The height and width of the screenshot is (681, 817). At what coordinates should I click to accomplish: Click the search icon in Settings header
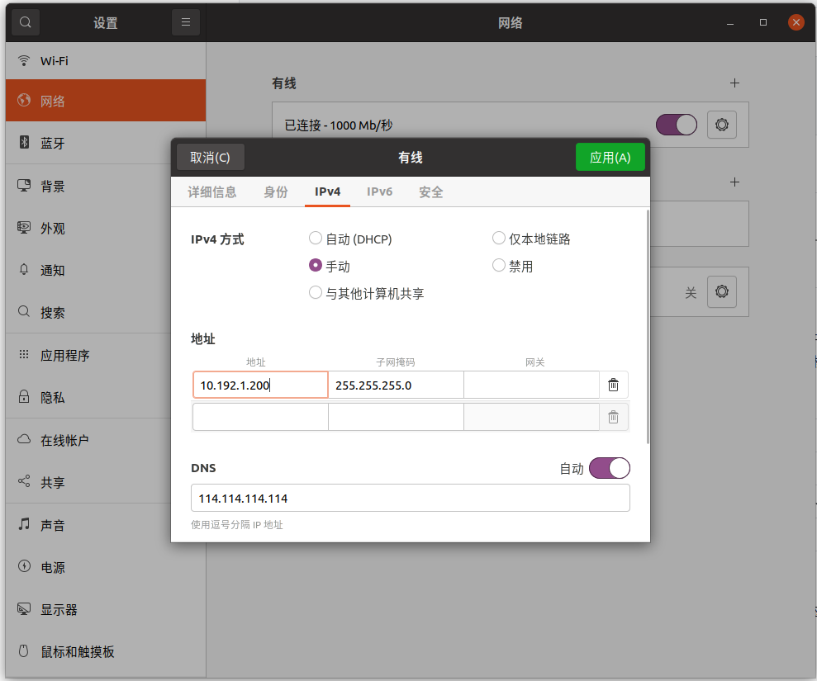25,22
